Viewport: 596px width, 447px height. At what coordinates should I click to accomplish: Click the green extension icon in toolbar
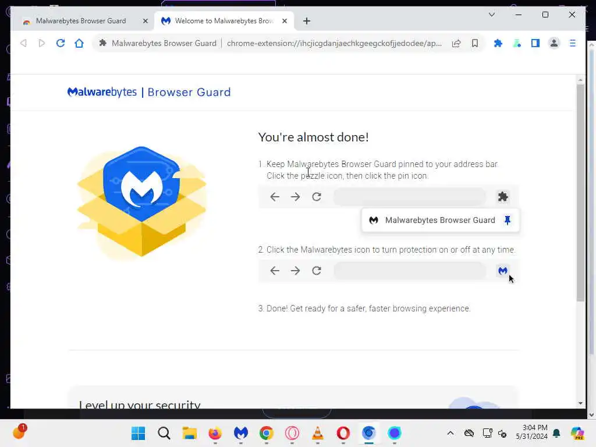[517, 43]
